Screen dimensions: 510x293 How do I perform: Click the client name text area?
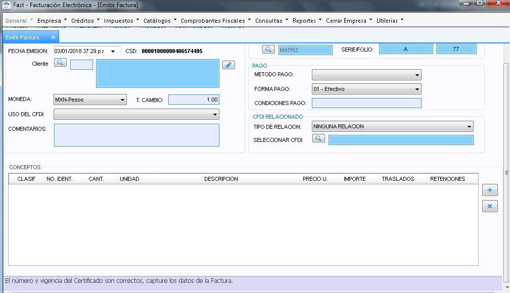point(157,73)
